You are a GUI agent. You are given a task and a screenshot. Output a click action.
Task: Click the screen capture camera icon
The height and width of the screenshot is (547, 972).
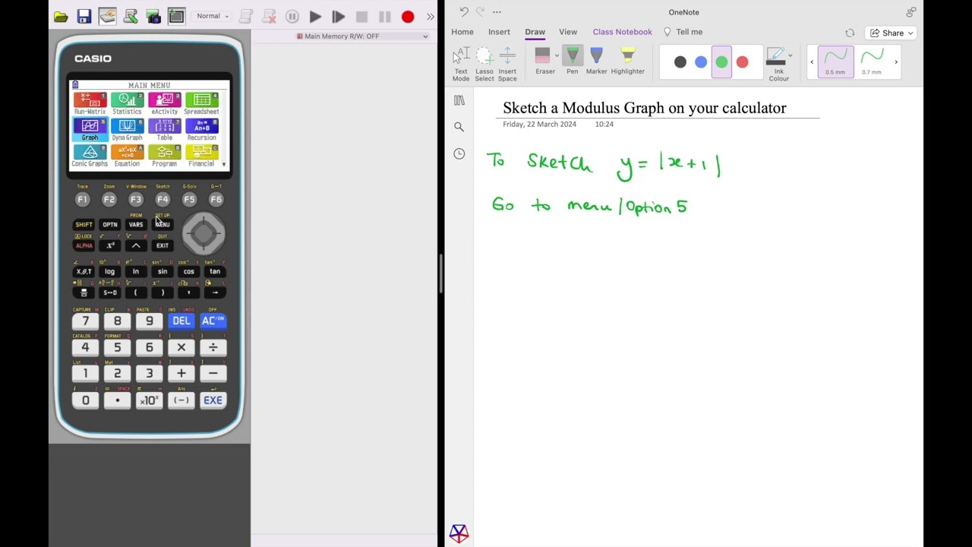coord(153,17)
